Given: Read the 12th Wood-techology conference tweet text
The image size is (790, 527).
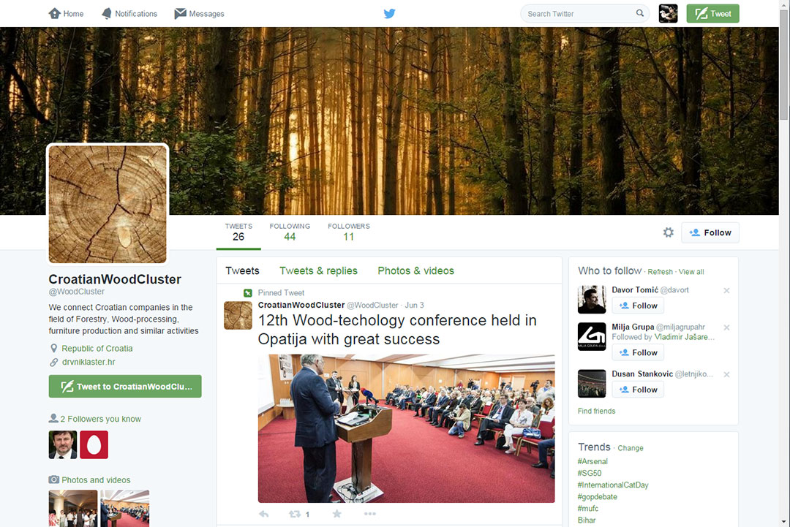Looking at the screenshot, I should click(397, 330).
